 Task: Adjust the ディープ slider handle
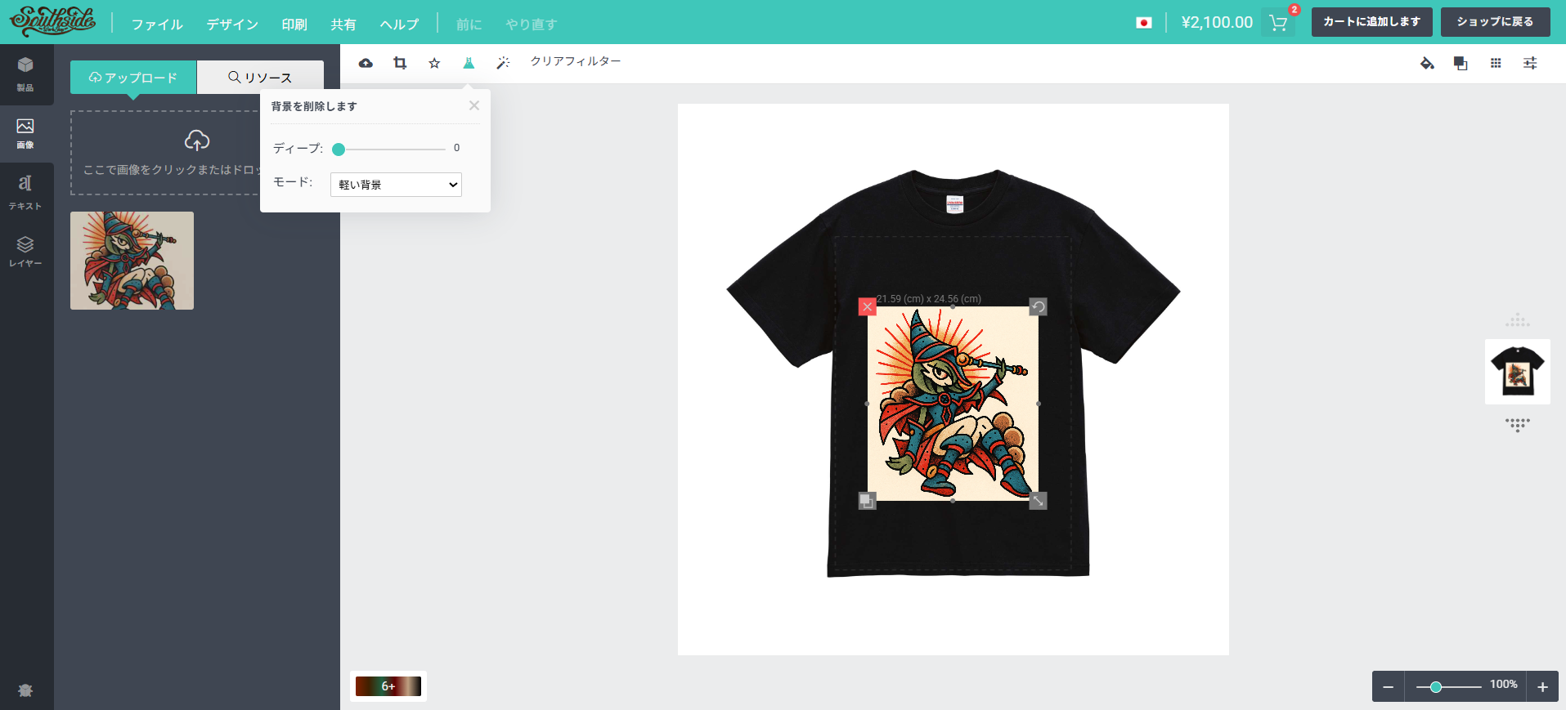(x=339, y=149)
